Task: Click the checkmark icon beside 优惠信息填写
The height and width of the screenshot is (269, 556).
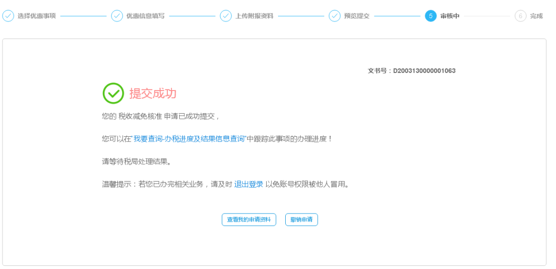Action: coord(117,16)
